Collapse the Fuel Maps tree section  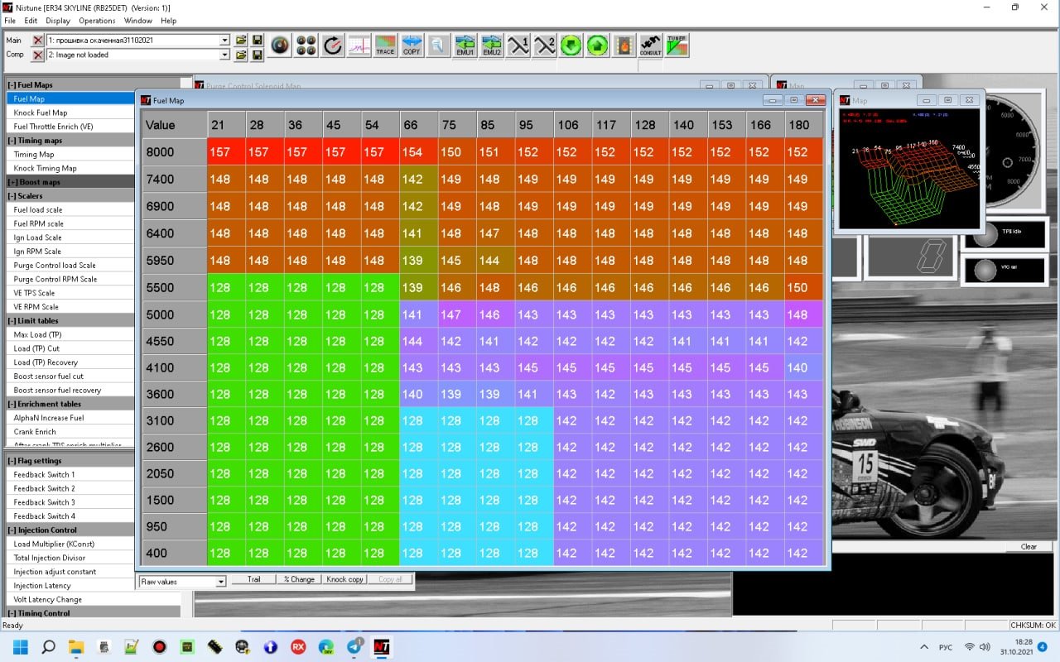13,84
